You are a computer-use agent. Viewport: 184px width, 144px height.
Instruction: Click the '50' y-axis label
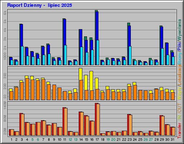coord(5,96)
